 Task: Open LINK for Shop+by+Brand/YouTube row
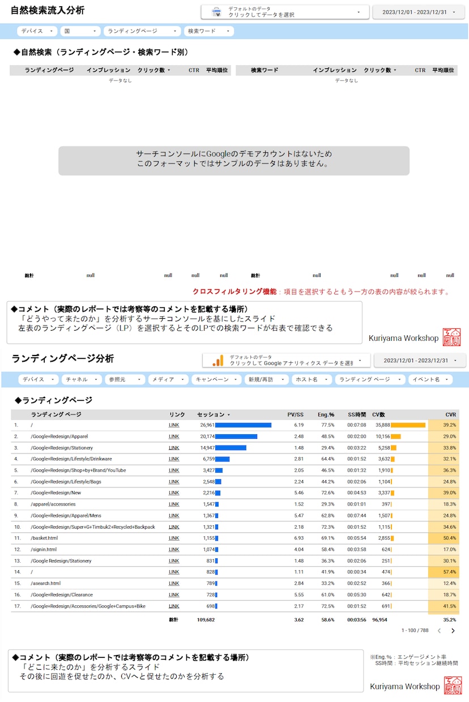click(x=174, y=470)
